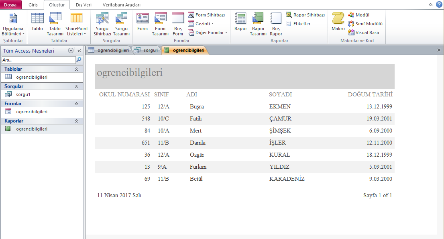The height and width of the screenshot is (239, 444).
Task: Start the Form Sihirbazı
Action: coord(206,15)
